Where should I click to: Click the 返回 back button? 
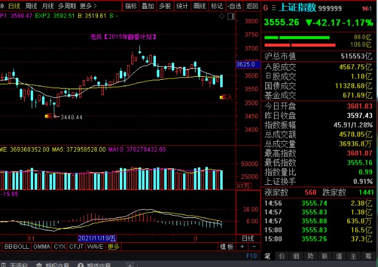pos(252,6)
